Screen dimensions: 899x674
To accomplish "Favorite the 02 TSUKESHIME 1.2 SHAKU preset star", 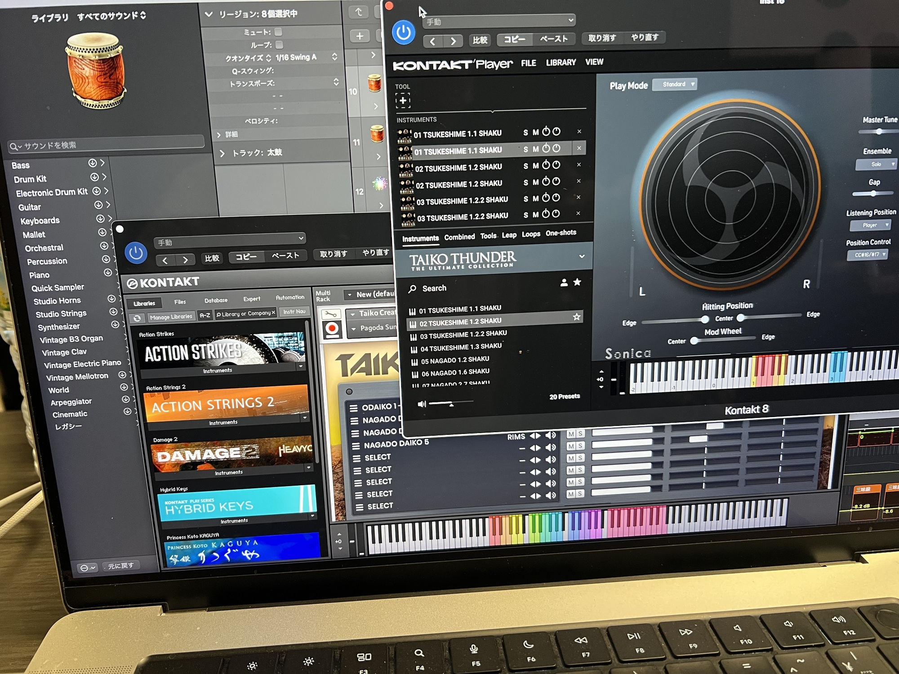I will 576,317.
